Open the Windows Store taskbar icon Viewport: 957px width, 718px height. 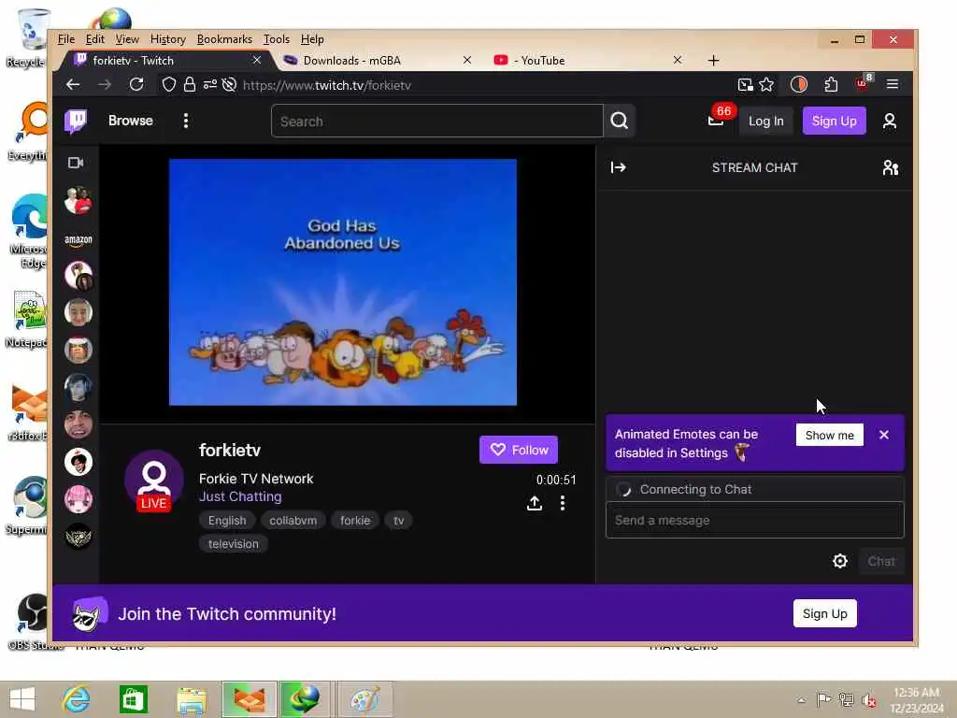133,699
